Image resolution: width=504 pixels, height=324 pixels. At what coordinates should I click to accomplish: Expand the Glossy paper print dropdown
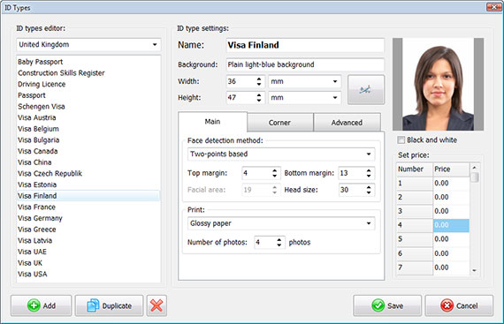[281, 223]
